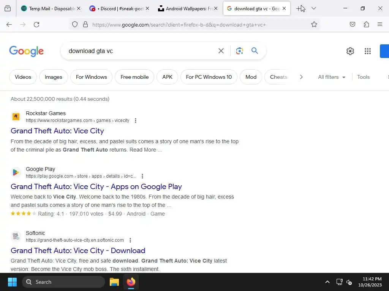389x291 pixels.
Task: Click the Softonic favicon
Action: pyautogui.click(x=16, y=236)
